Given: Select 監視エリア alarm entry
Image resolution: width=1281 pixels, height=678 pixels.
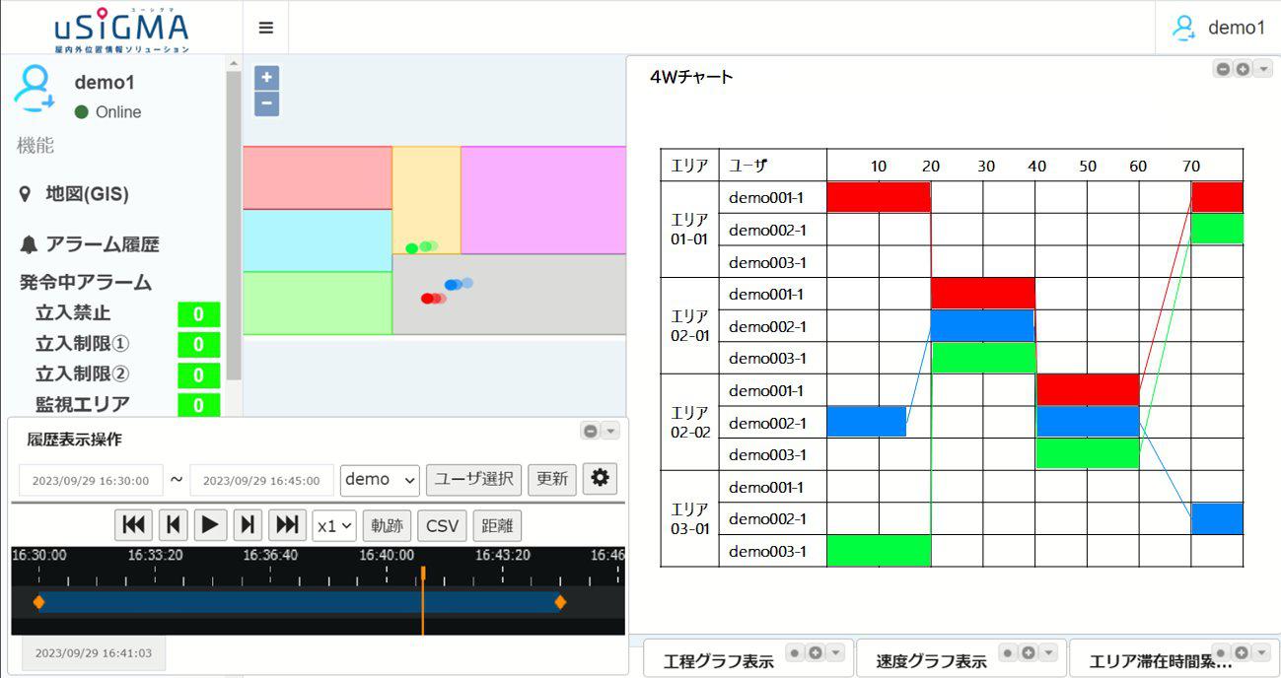Looking at the screenshot, I should (83, 404).
